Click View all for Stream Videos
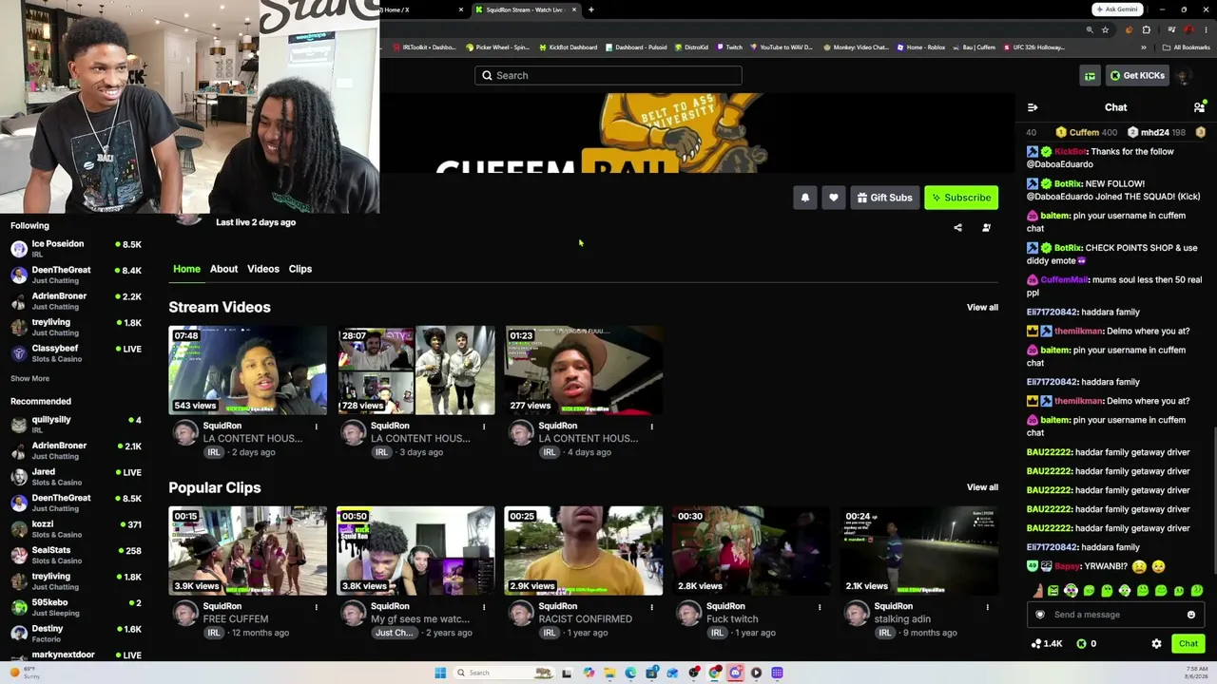 click(982, 308)
